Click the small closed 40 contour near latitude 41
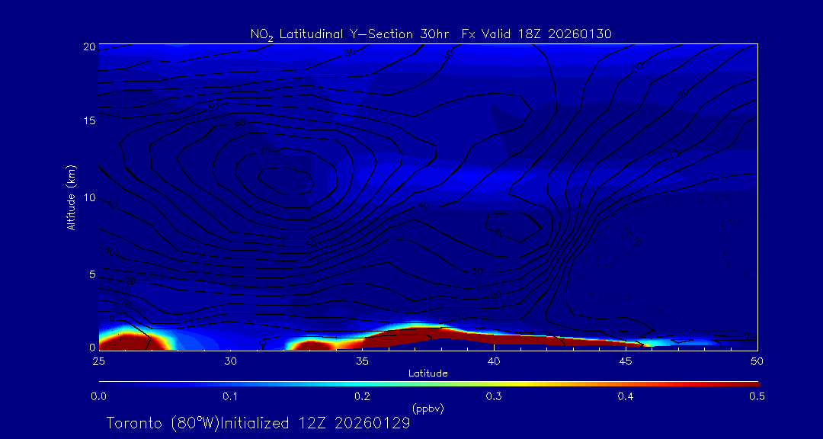The image size is (823, 439). pyautogui.click(x=514, y=227)
